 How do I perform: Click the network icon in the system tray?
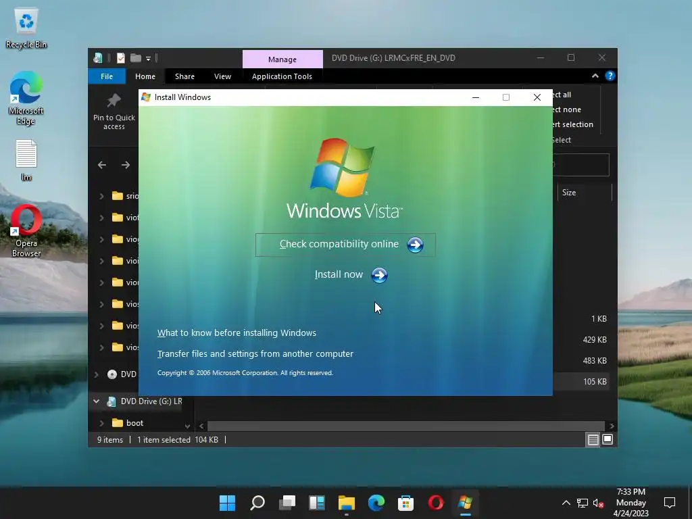tap(583, 503)
